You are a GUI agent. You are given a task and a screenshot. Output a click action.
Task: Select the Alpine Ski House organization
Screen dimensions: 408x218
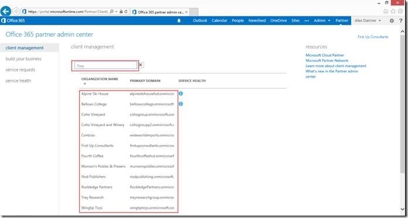95,94
